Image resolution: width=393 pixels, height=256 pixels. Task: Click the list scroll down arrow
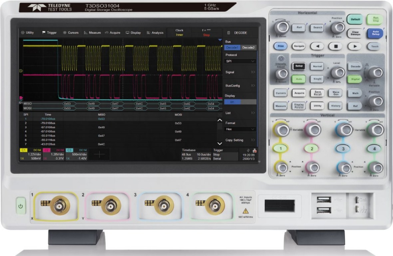(219, 144)
